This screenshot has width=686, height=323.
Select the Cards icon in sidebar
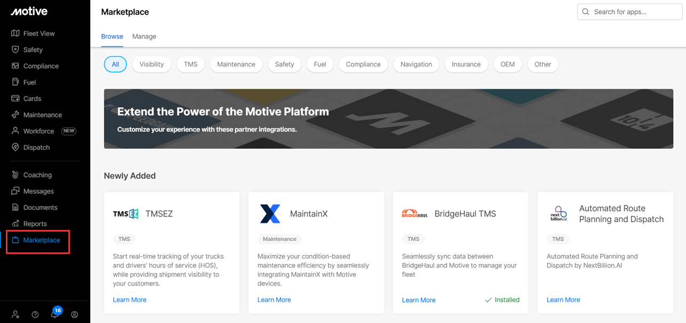click(x=15, y=98)
